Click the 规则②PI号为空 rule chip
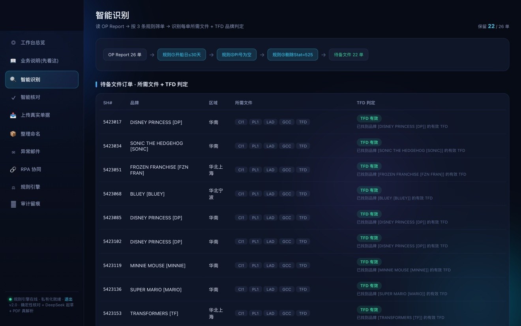This screenshot has width=521, height=326. 236,55
